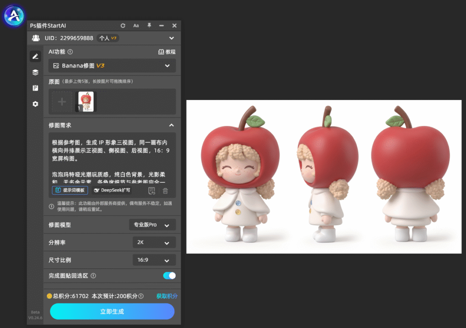Click the UID: 2299659888 text

pos(69,38)
